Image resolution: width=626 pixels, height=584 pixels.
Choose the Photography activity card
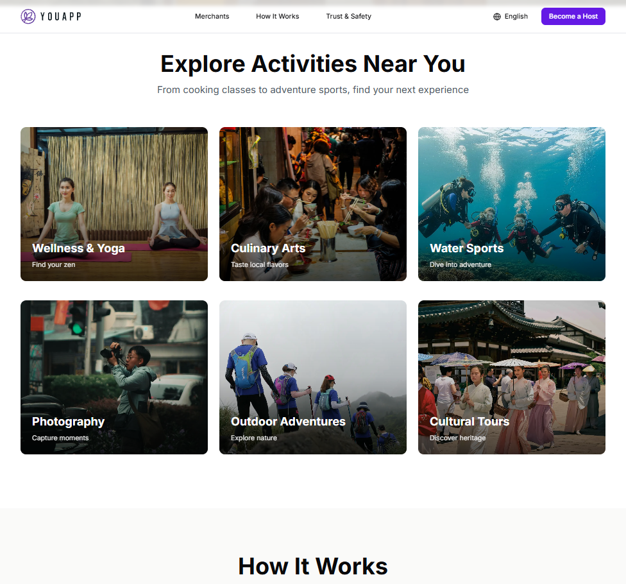(x=114, y=377)
